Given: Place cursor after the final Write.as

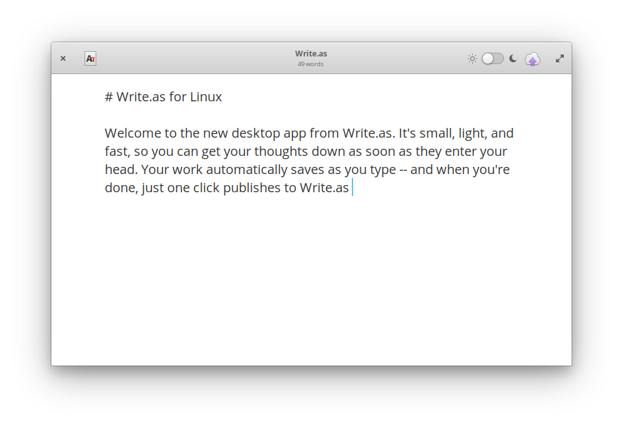Looking at the screenshot, I should tap(351, 188).
